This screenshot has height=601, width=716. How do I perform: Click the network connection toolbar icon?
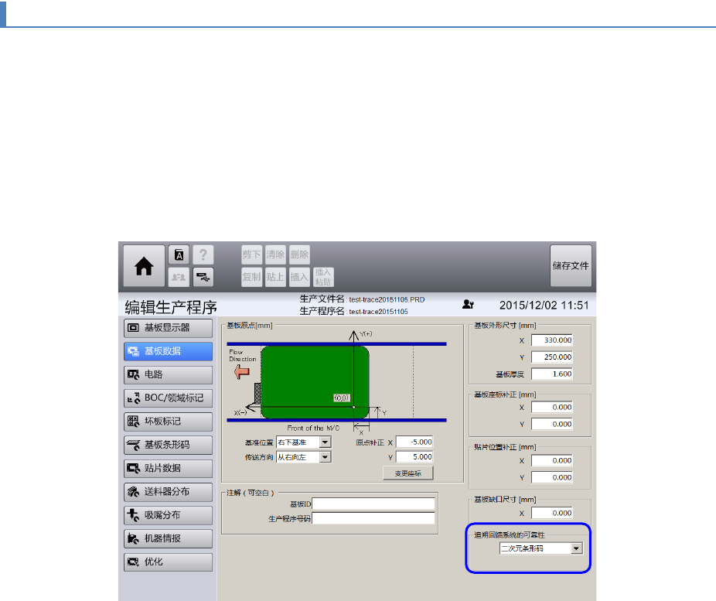(203, 277)
